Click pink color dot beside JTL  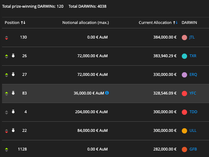184,37
